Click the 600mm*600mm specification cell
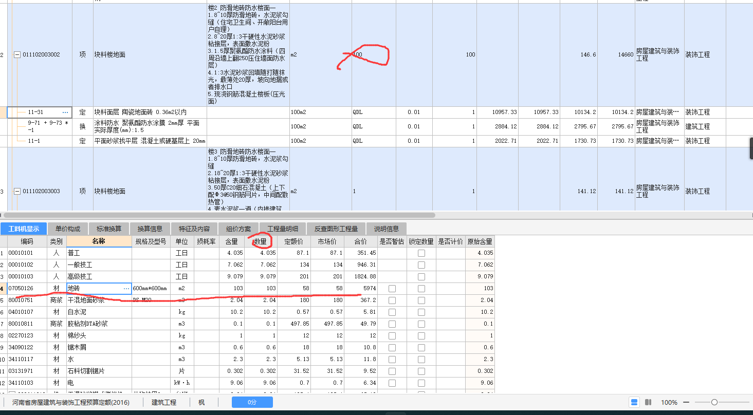The image size is (753, 415). tap(151, 289)
